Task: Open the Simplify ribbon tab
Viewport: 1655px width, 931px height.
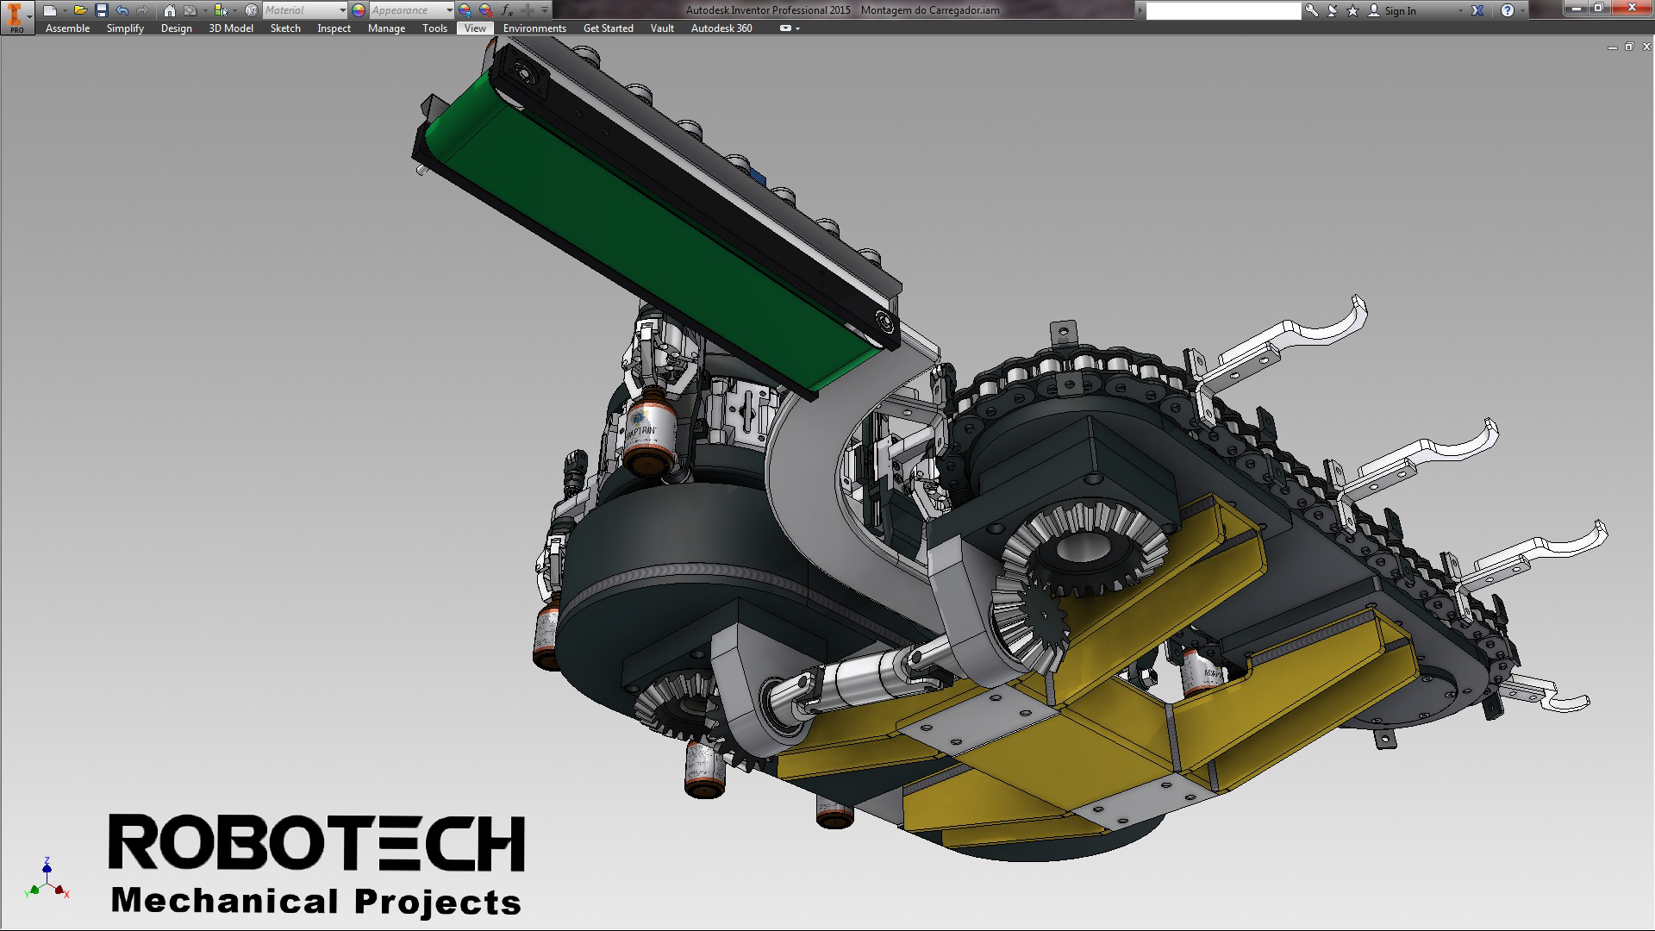Action: click(125, 28)
